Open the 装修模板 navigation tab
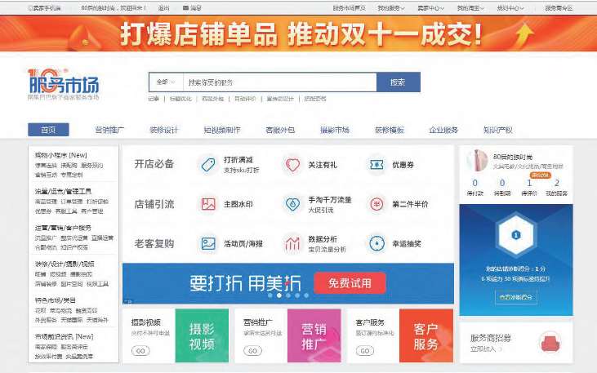Image resolution: width=597 pixels, height=373 pixels. [389, 130]
